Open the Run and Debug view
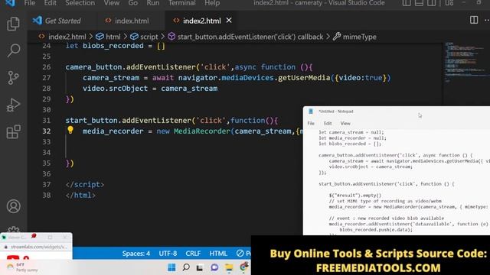 [x=13, y=105]
